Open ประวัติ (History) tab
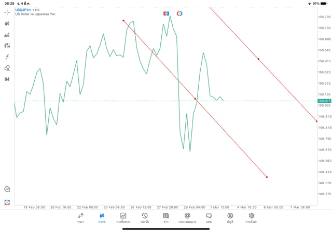The width and height of the screenshot is (332, 232). point(144,217)
